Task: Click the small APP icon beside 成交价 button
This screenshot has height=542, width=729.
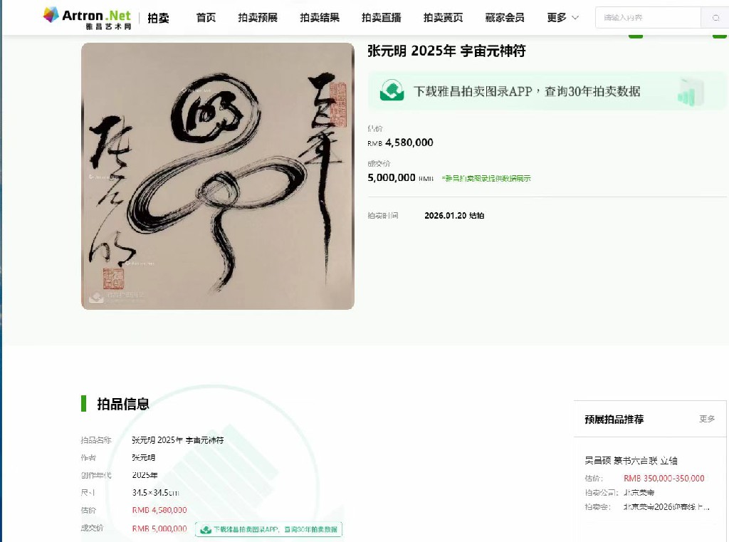Action: coord(206,529)
